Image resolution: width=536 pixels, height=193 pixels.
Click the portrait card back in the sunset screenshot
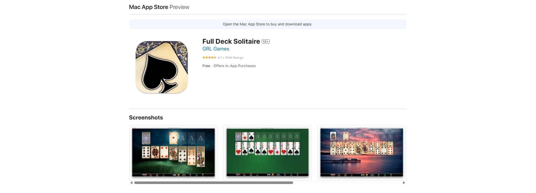point(333,136)
